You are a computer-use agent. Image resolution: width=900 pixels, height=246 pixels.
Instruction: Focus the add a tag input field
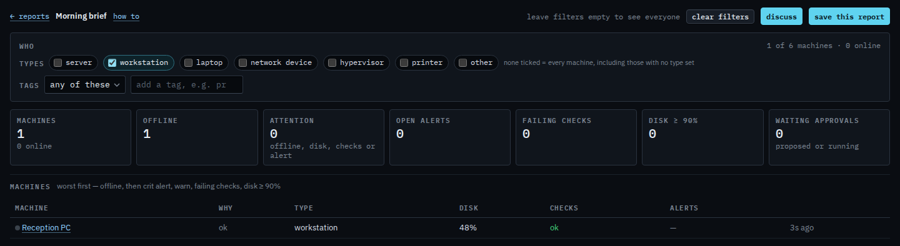click(187, 84)
